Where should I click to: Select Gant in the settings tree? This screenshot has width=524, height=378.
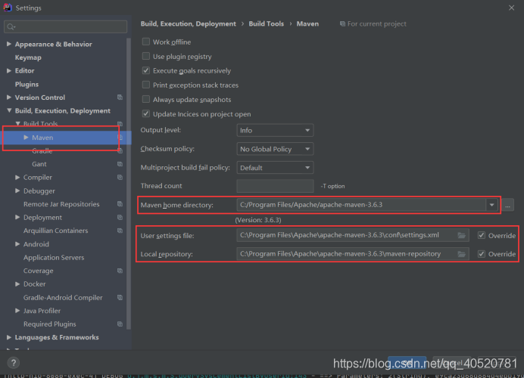tap(39, 164)
